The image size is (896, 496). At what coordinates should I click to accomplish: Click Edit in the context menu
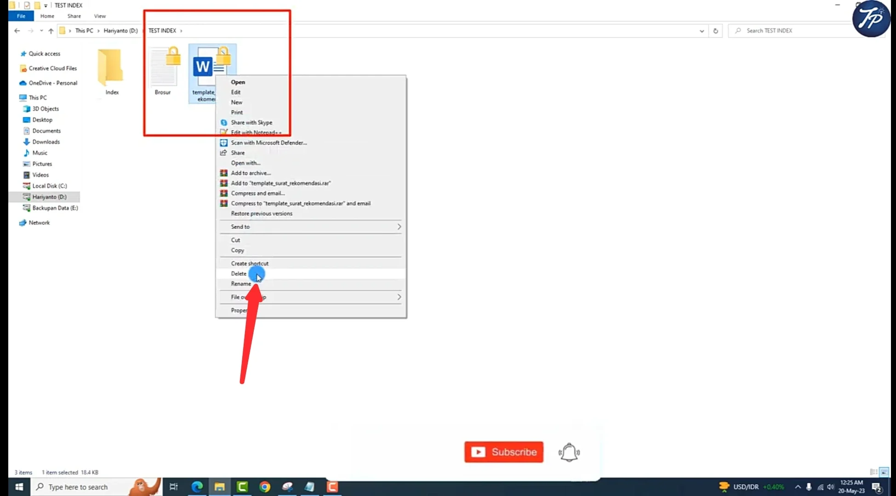click(x=235, y=92)
